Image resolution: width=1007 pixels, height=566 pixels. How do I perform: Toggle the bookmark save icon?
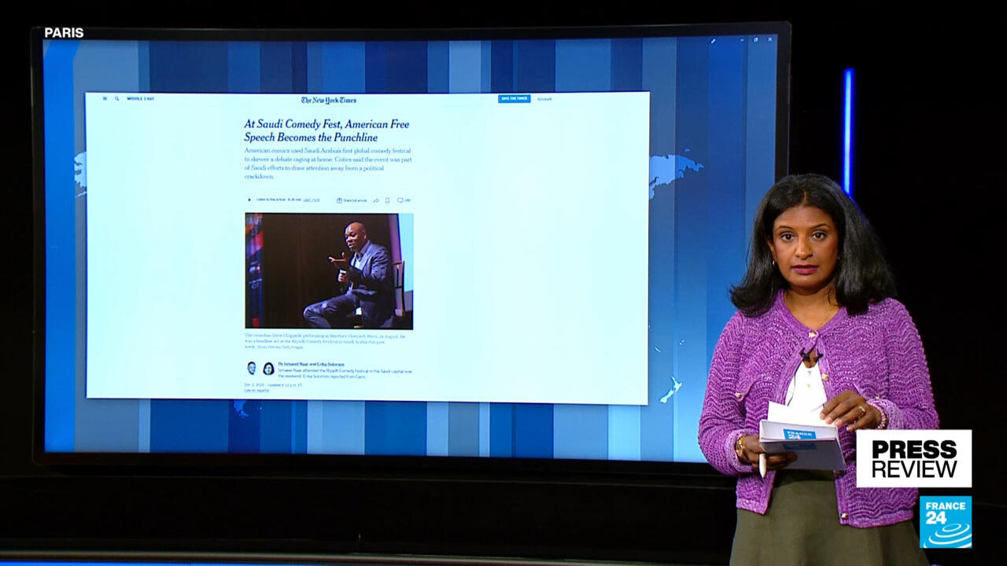[387, 200]
